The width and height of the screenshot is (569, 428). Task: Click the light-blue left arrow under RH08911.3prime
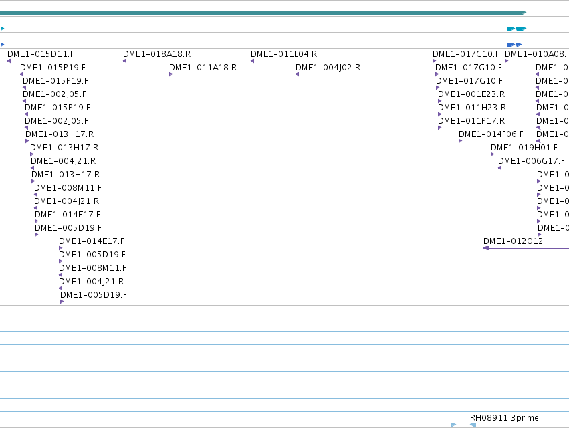473,425
